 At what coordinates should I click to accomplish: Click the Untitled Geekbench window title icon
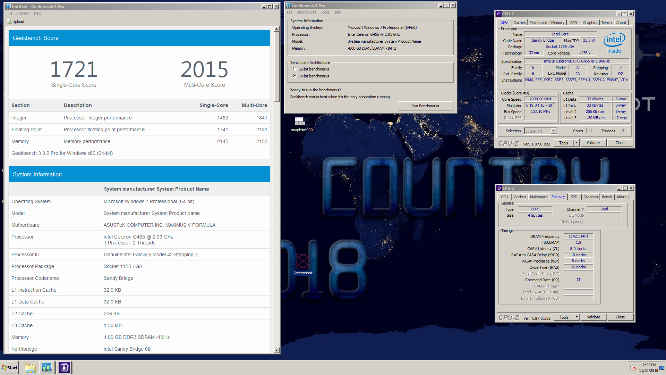tap(8, 7)
